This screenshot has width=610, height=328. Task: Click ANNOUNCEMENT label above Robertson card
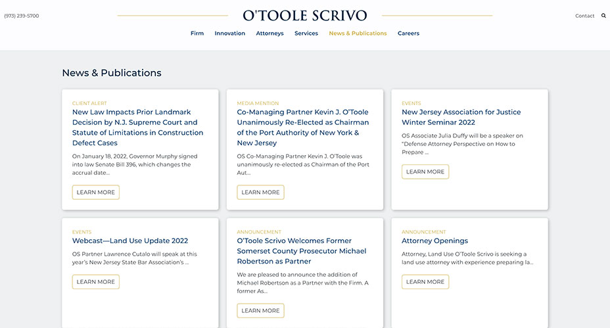coord(259,232)
